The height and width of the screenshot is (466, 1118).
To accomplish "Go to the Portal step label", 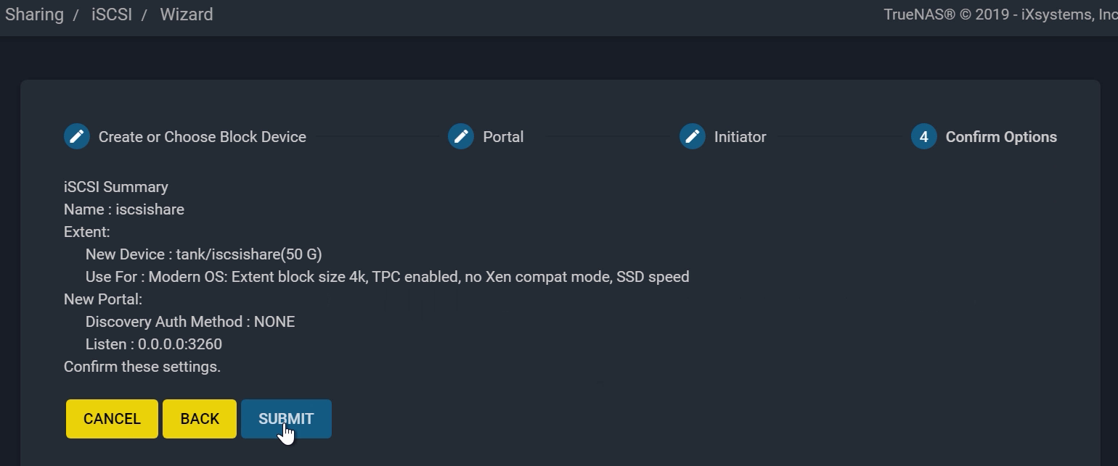I will 503,137.
